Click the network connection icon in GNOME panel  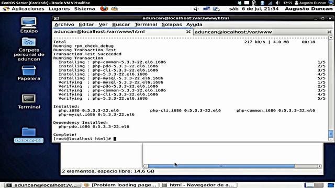(x=206, y=9)
